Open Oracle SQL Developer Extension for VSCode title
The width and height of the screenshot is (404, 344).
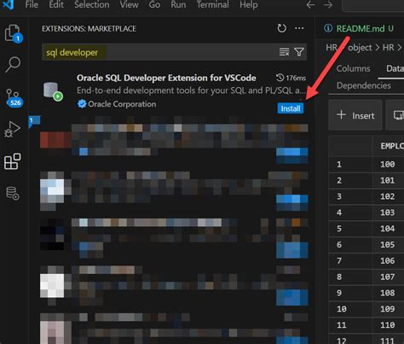pos(166,78)
